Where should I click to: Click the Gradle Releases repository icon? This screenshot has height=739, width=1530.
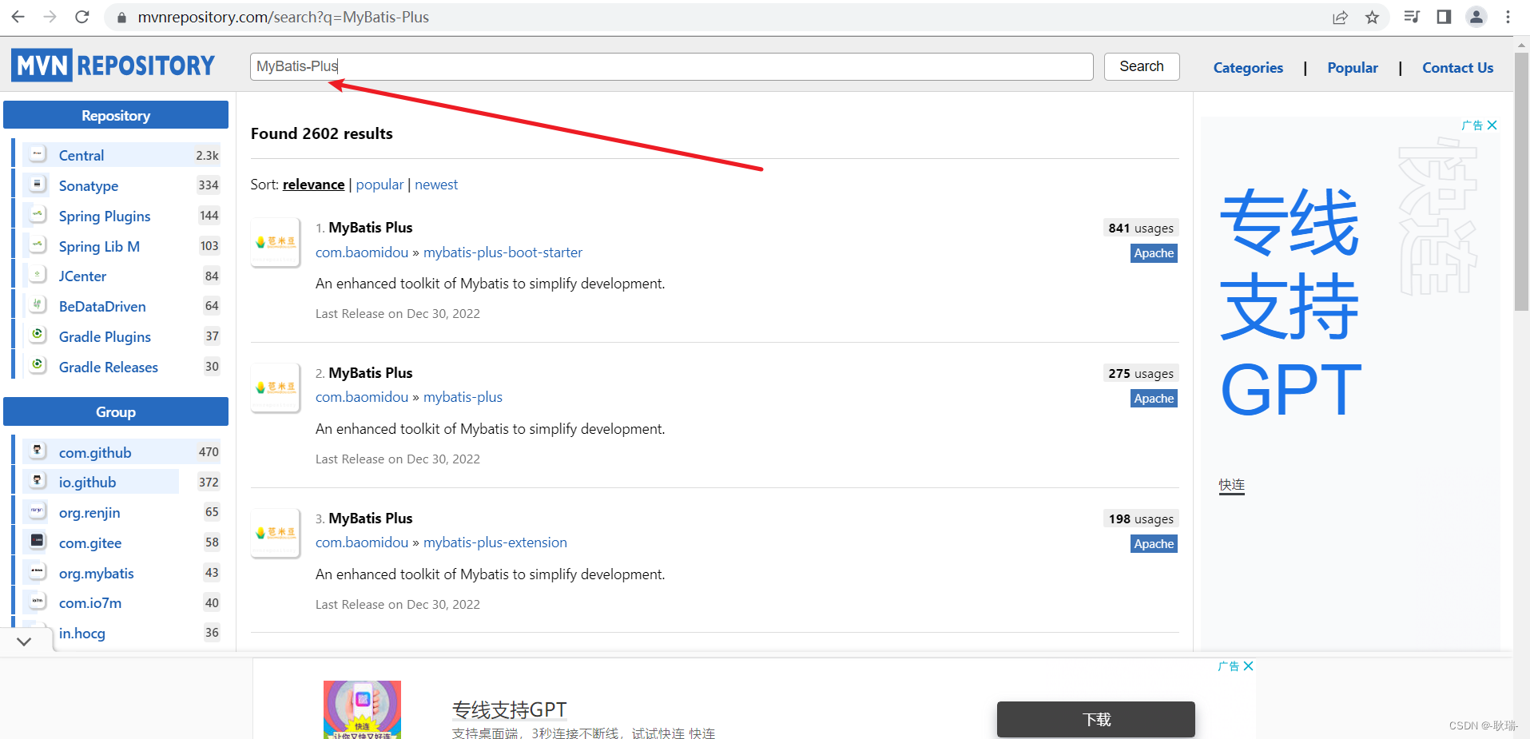pyautogui.click(x=38, y=366)
